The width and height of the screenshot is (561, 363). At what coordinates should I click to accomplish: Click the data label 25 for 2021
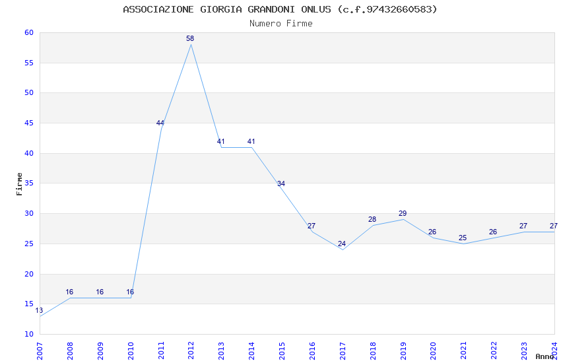pos(463,238)
